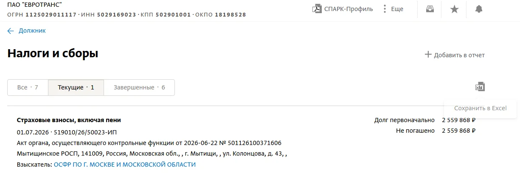Switch to the Все · 7 tab
The height and width of the screenshot is (173, 520).
point(28,87)
